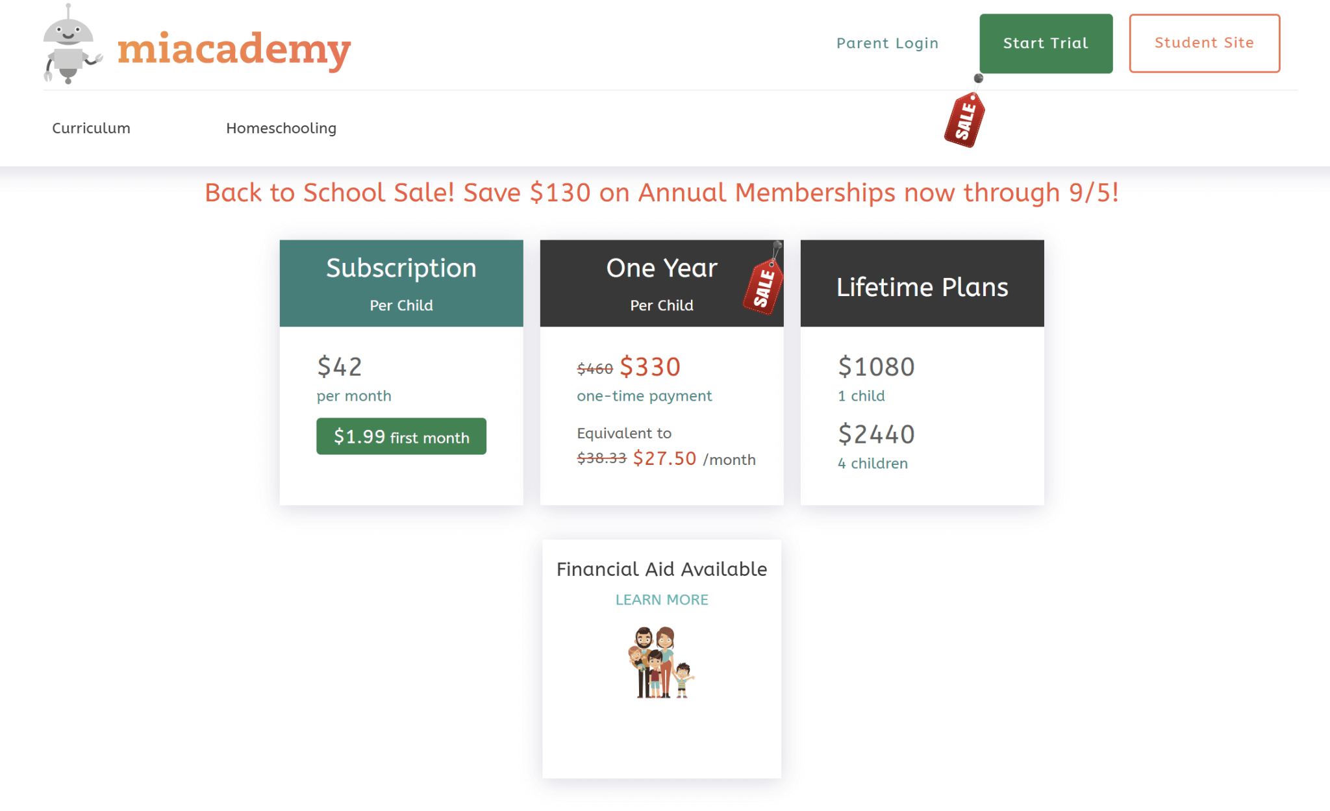Click the red sale tag below Start Trial

[965, 119]
